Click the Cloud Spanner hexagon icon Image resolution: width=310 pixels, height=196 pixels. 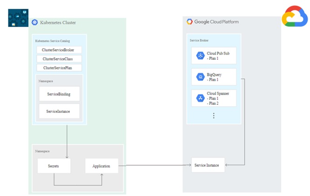pyautogui.click(x=200, y=98)
